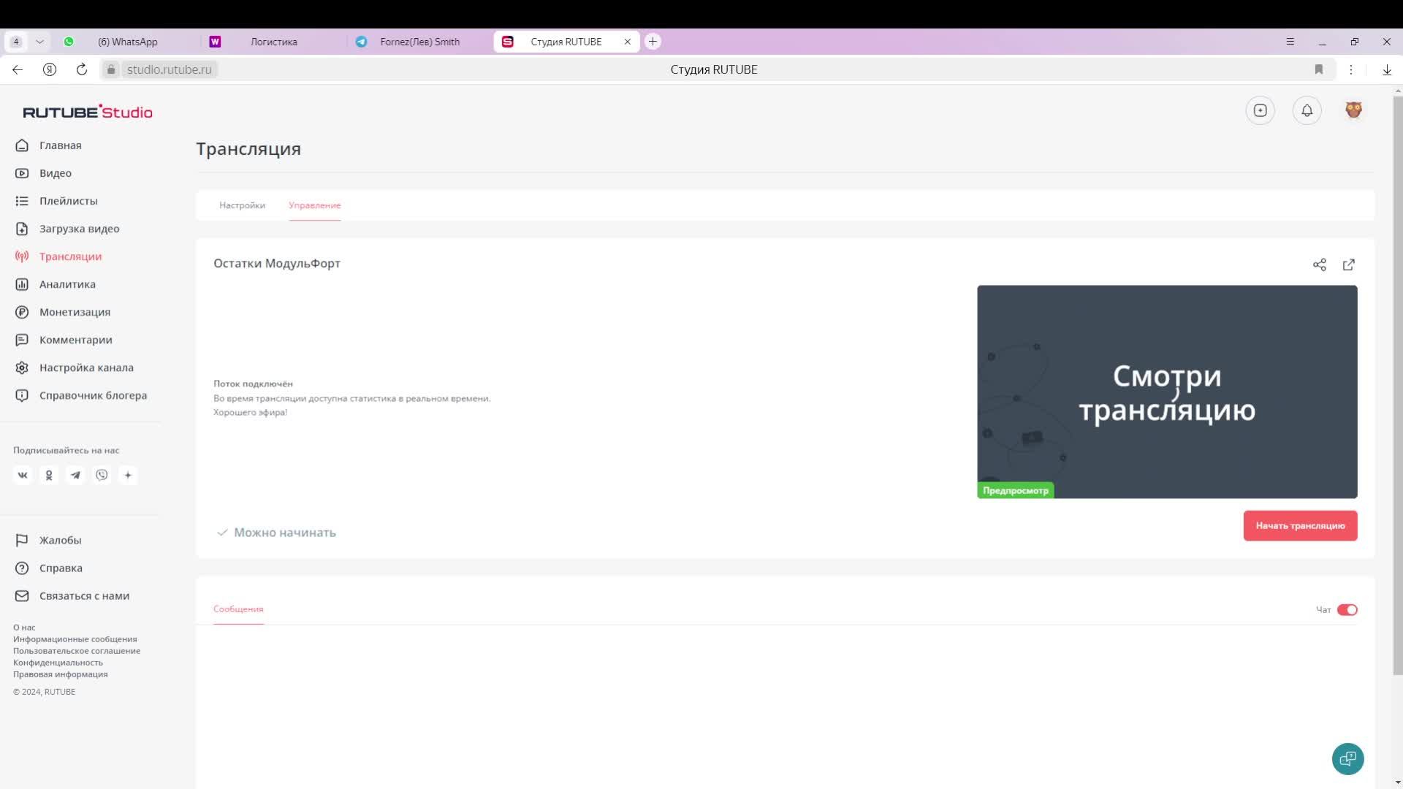Click the WhatsApp taskbar icon
This screenshot has width=1403, height=789.
(69, 42)
